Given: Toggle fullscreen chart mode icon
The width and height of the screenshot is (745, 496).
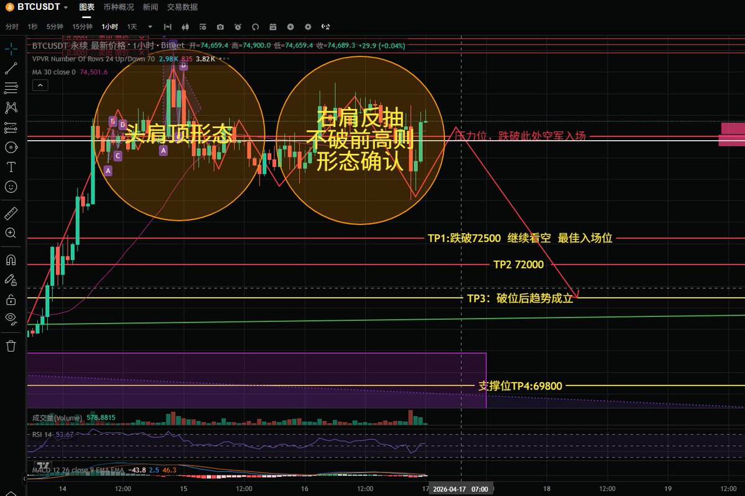Looking at the screenshot, I should click(327, 27).
